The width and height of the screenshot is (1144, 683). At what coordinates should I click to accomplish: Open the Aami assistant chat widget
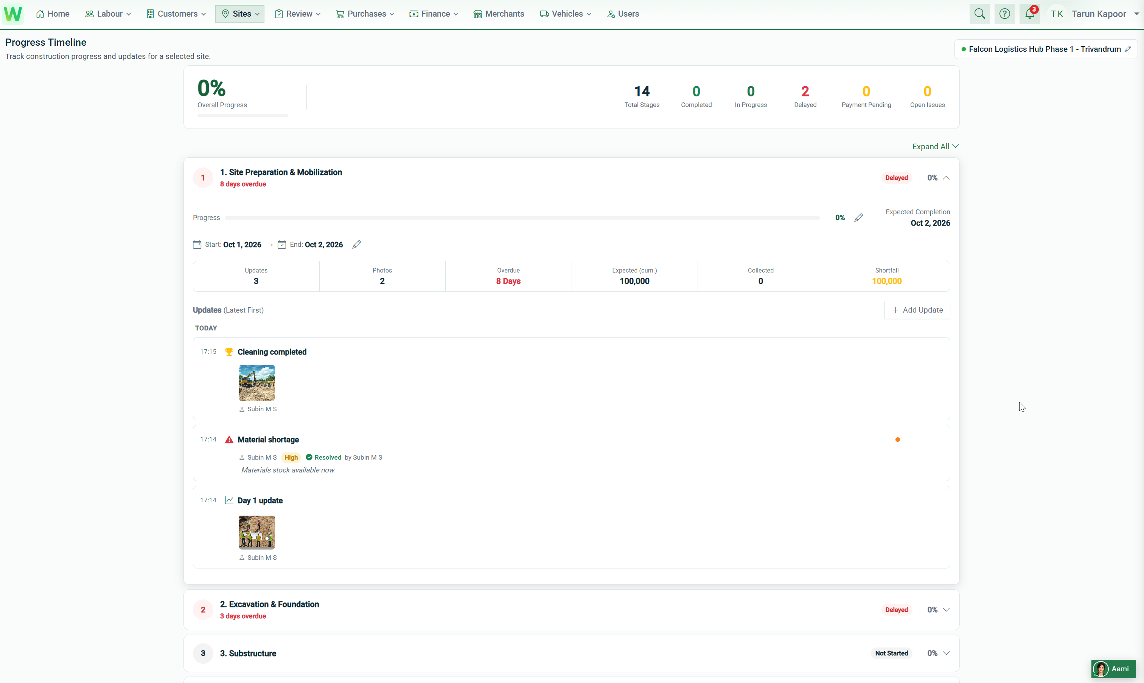(1114, 669)
